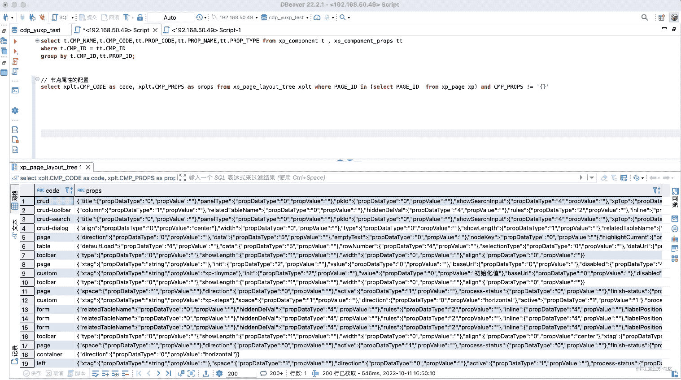Click the disconnect plug icon

click(x=42, y=17)
